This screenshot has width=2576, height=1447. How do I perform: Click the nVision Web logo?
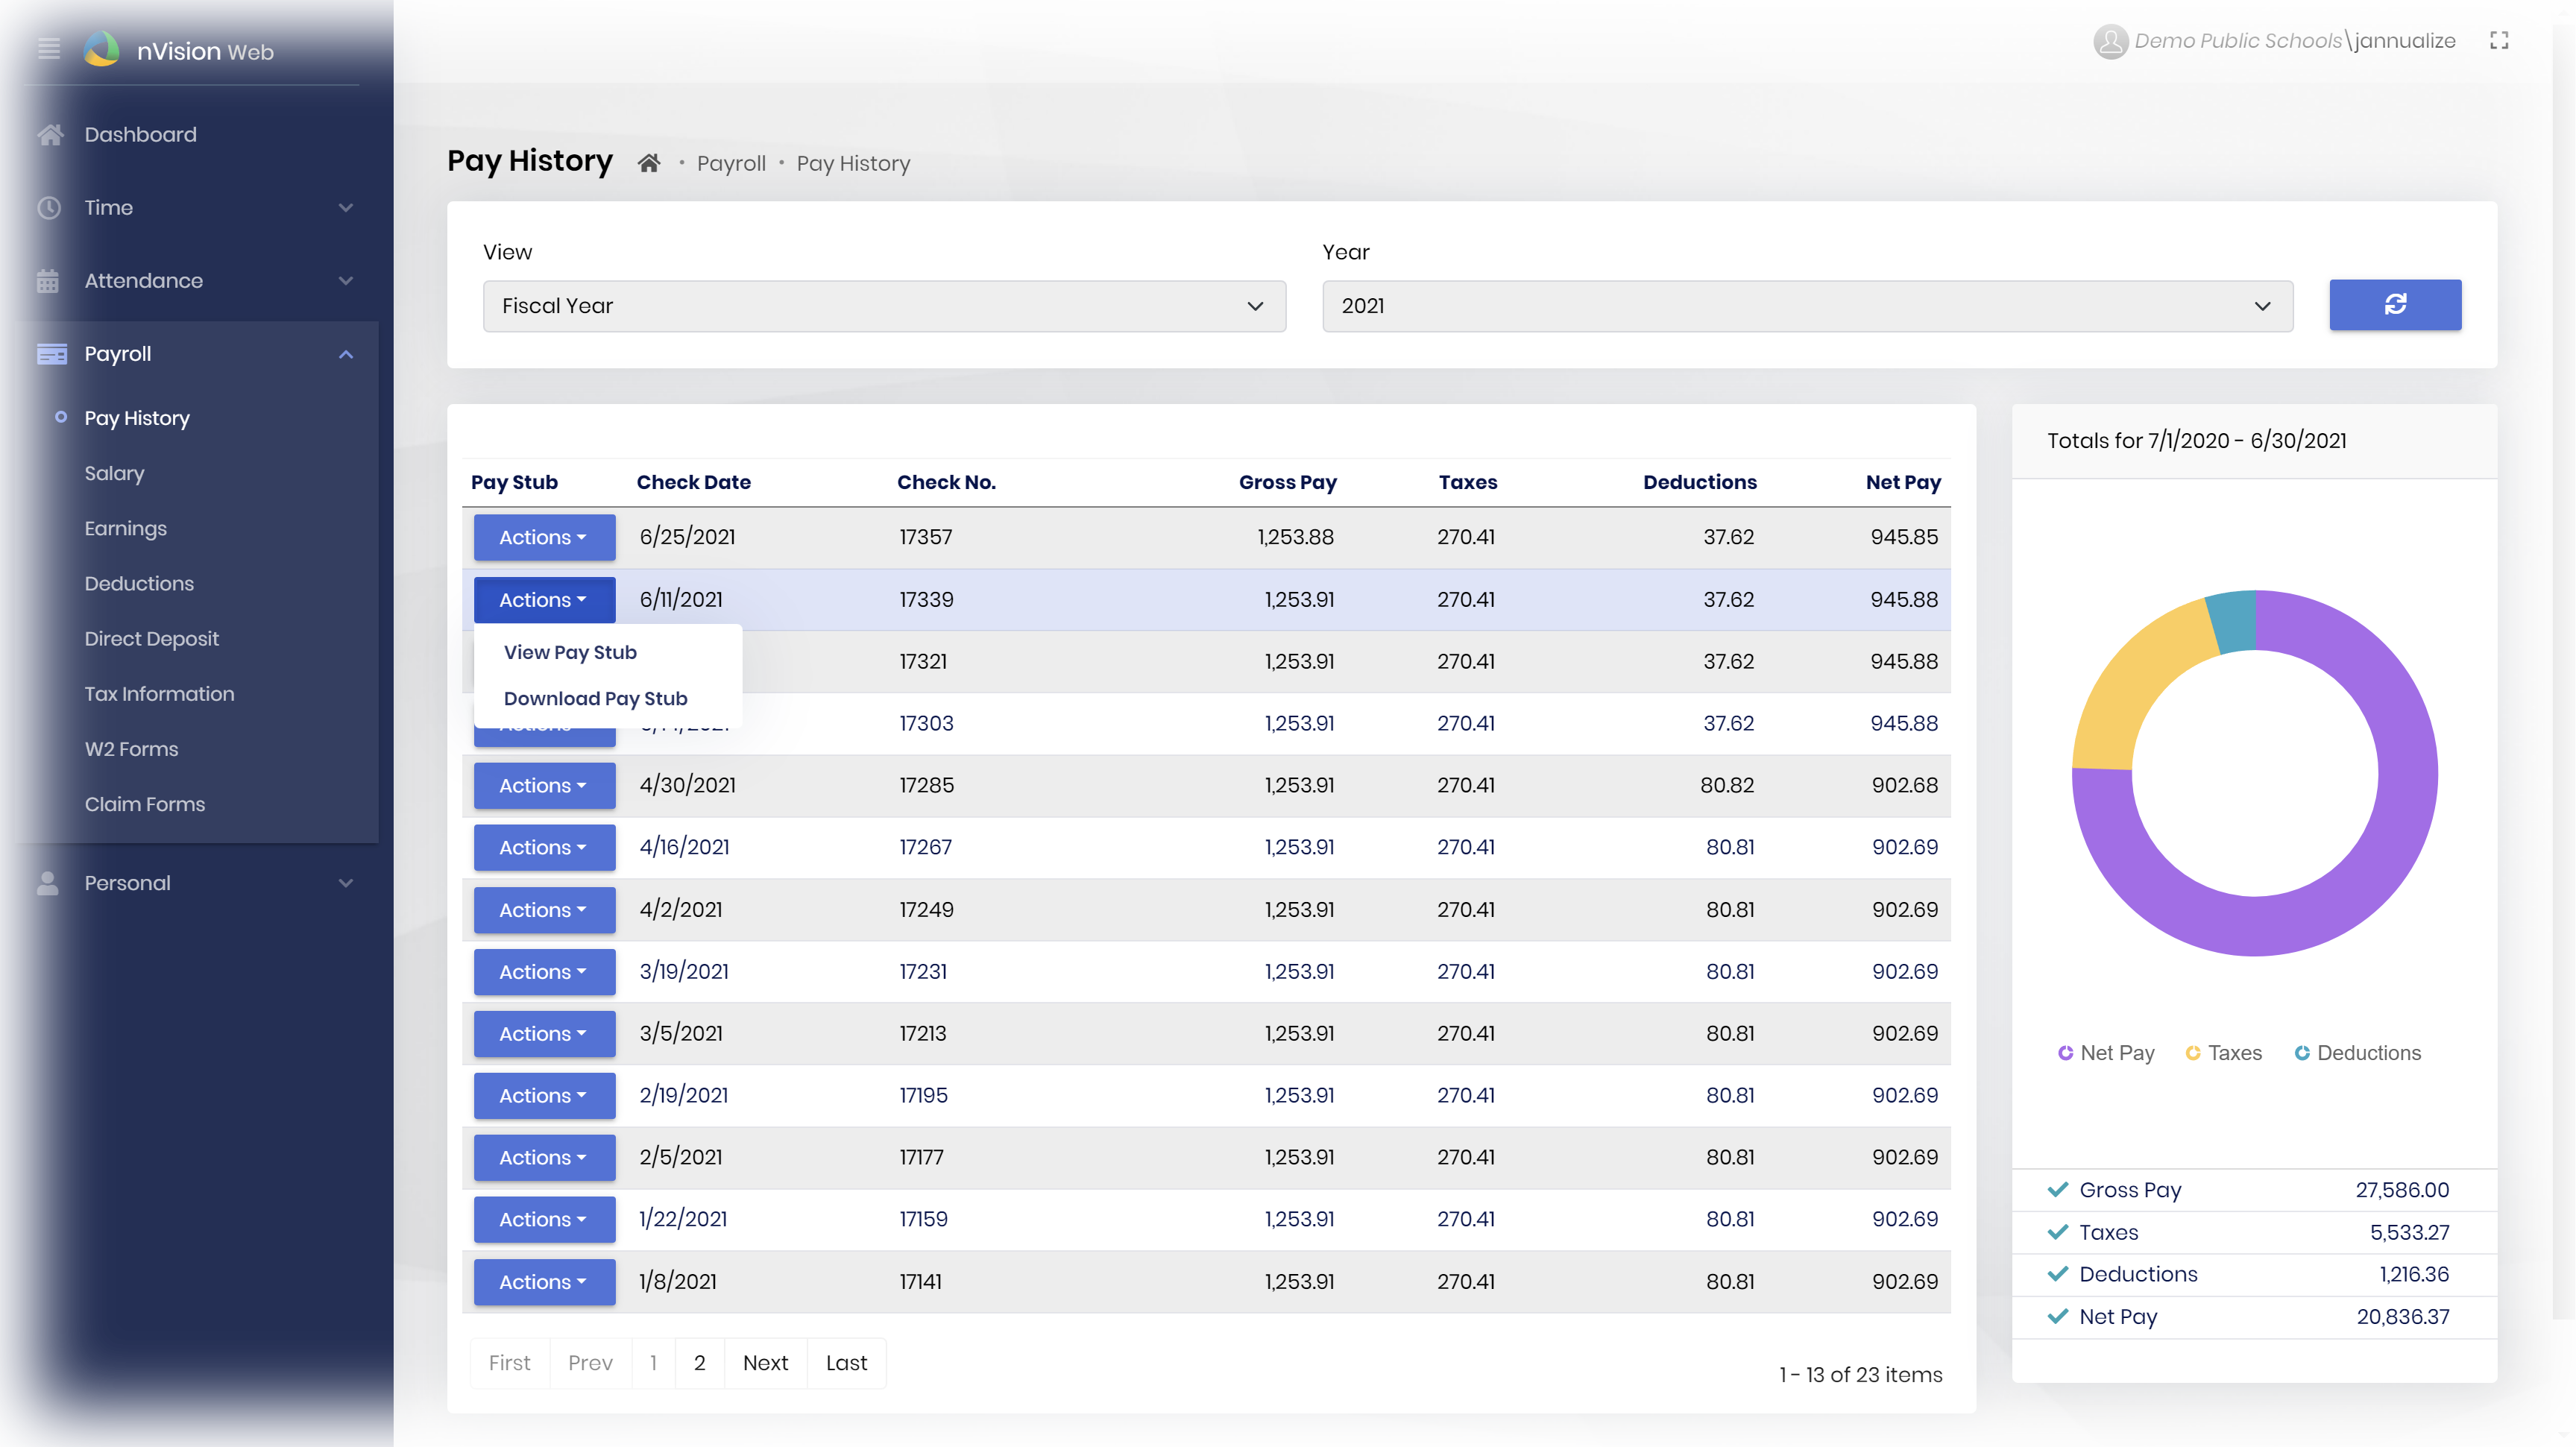coord(102,49)
